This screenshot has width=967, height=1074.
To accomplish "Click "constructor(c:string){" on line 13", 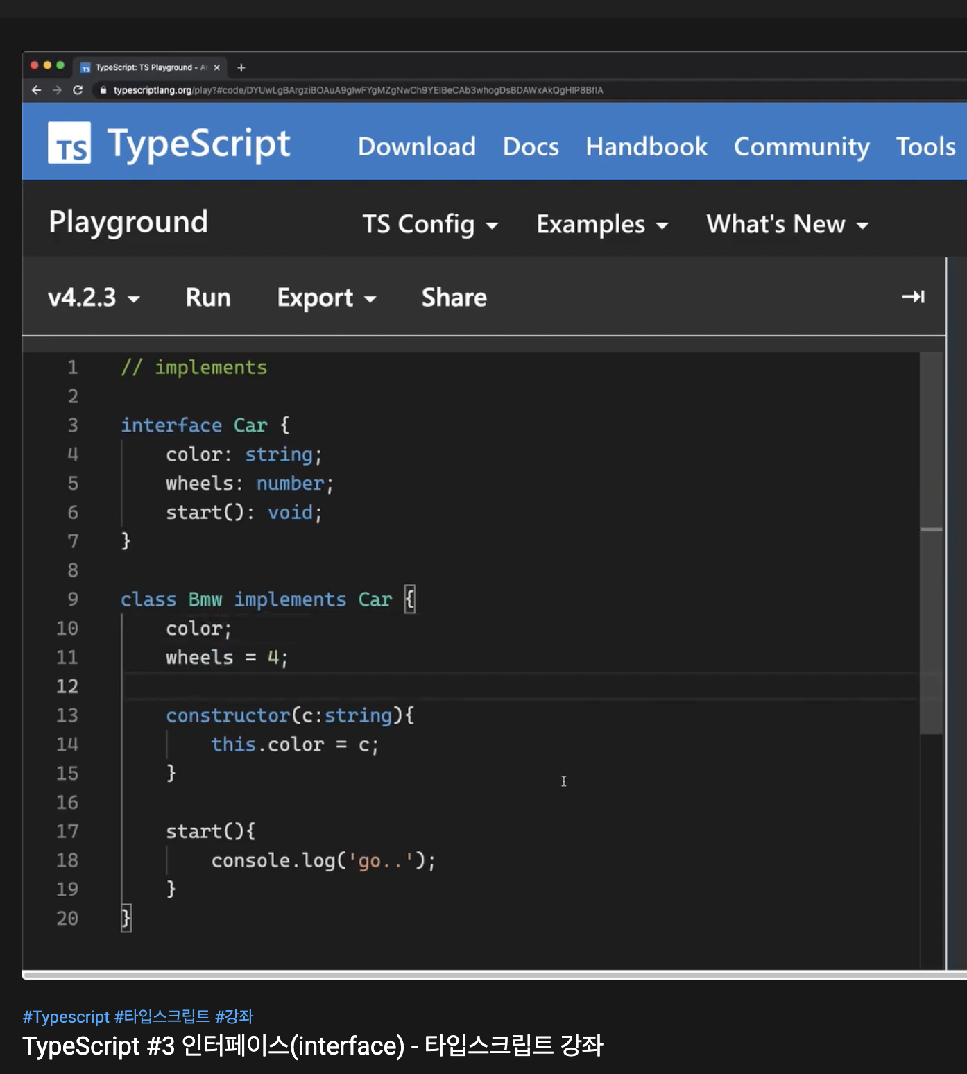I will point(290,715).
